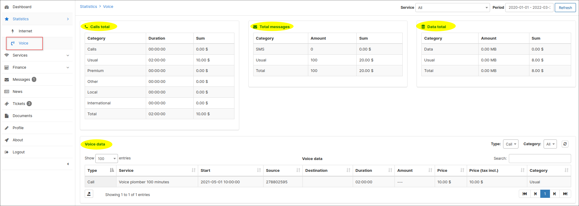Image resolution: width=579 pixels, height=206 pixels.
Task: Open the Service dropdown in the header
Action: (x=452, y=8)
